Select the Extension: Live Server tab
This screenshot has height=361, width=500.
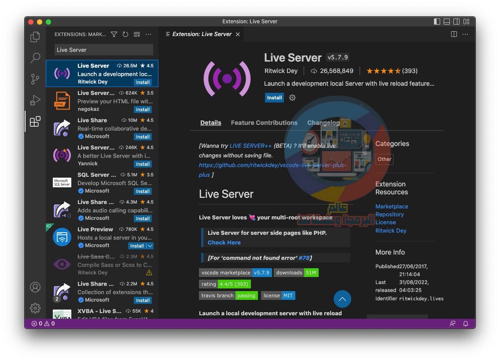click(202, 34)
